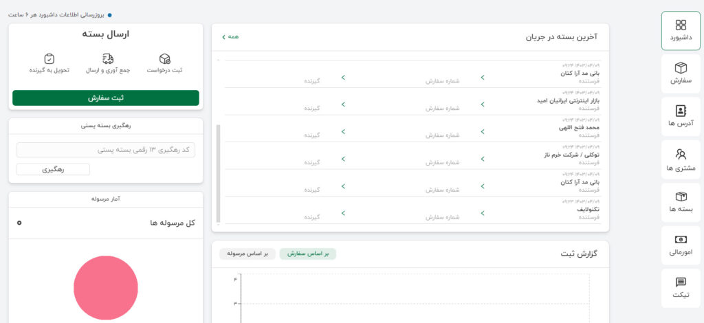Click sender name توکلی / شرکت خرم ناز
Image resolution: width=704 pixels, height=323 pixels.
coord(572,155)
